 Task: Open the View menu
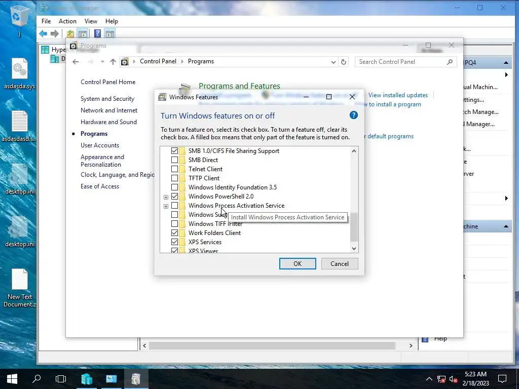[91, 21]
